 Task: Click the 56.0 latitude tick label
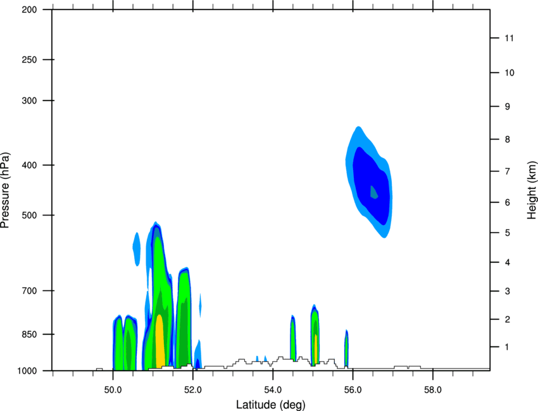pos(353,390)
